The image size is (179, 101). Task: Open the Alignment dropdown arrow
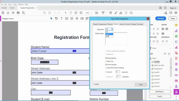(112, 29)
